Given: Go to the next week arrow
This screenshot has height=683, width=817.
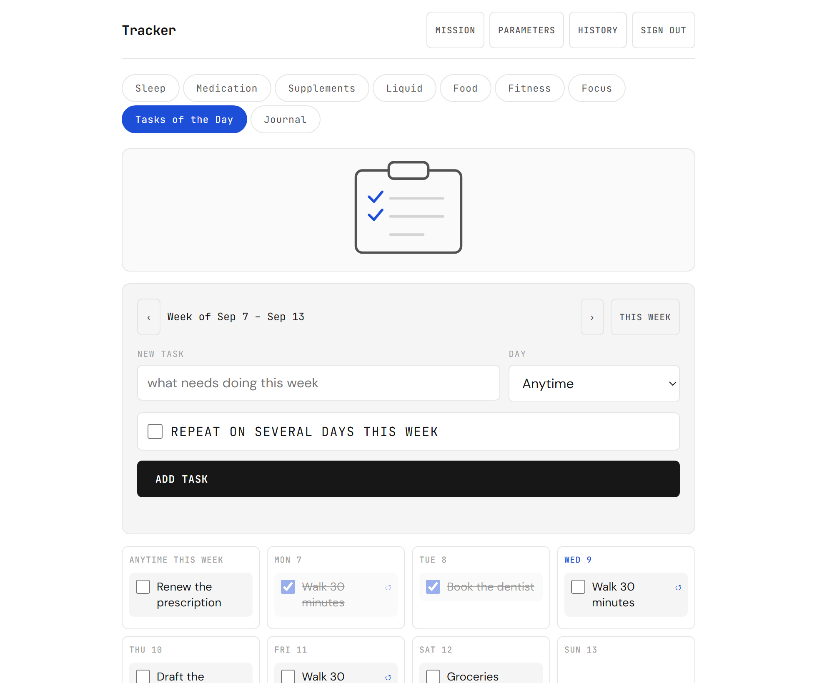Looking at the screenshot, I should coord(592,317).
